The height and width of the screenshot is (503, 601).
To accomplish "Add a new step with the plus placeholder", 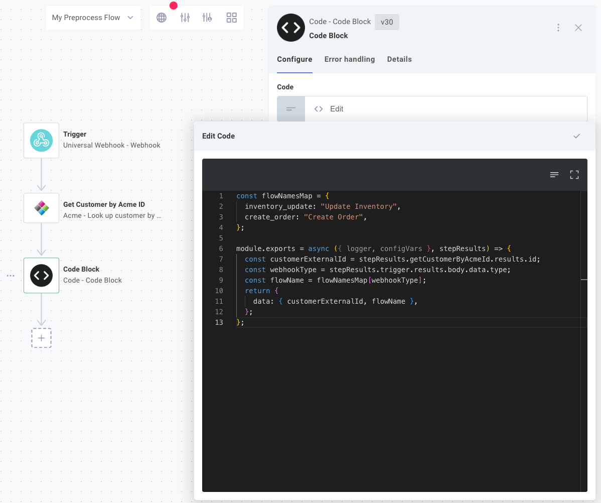I will point(41,338).
